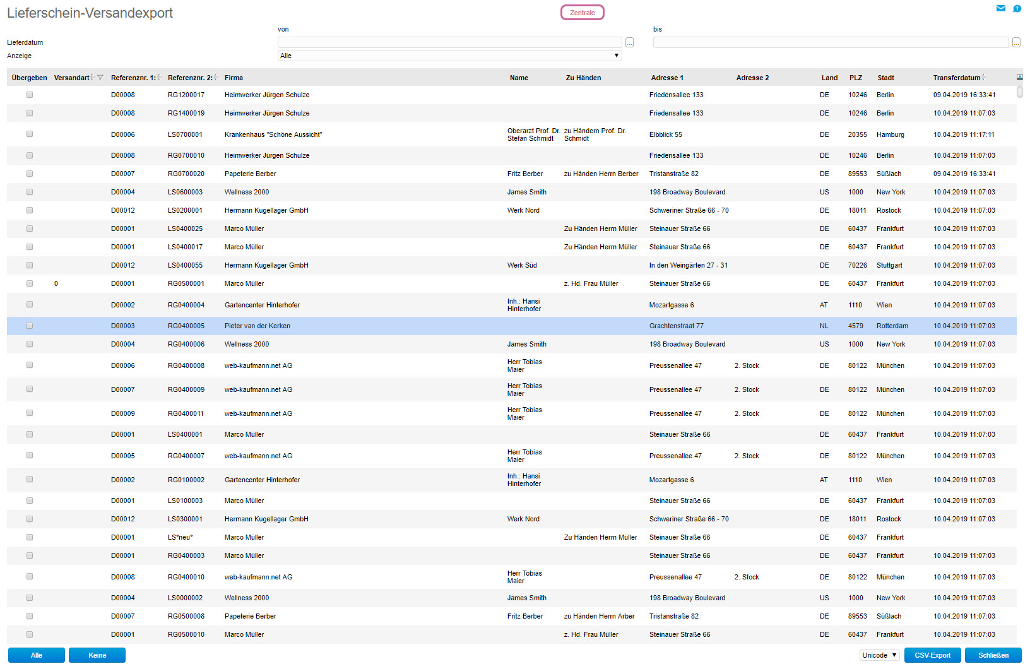Click the blue help question-mark icon
1030x664 pixels.
click(x=1017, y=8)
